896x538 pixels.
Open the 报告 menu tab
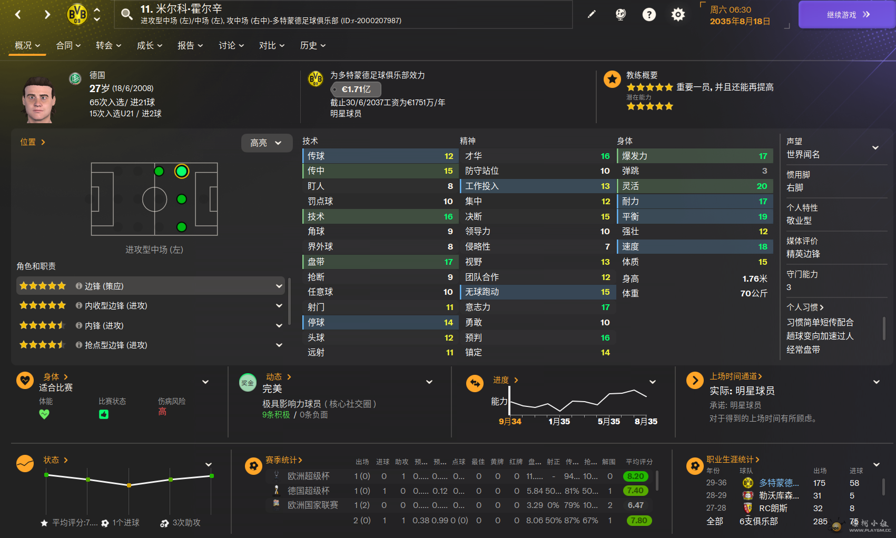tap(190, 46)
